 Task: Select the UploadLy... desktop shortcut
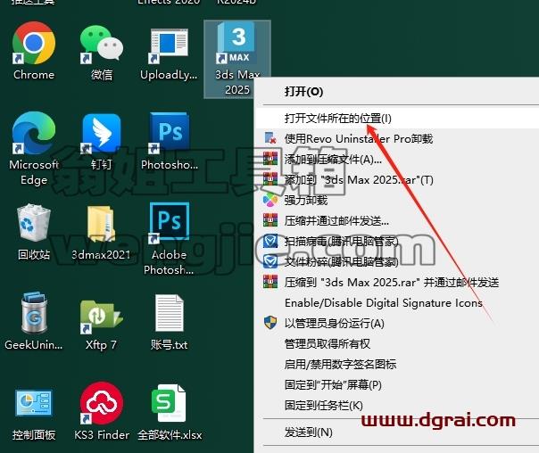tap(170, 54)
